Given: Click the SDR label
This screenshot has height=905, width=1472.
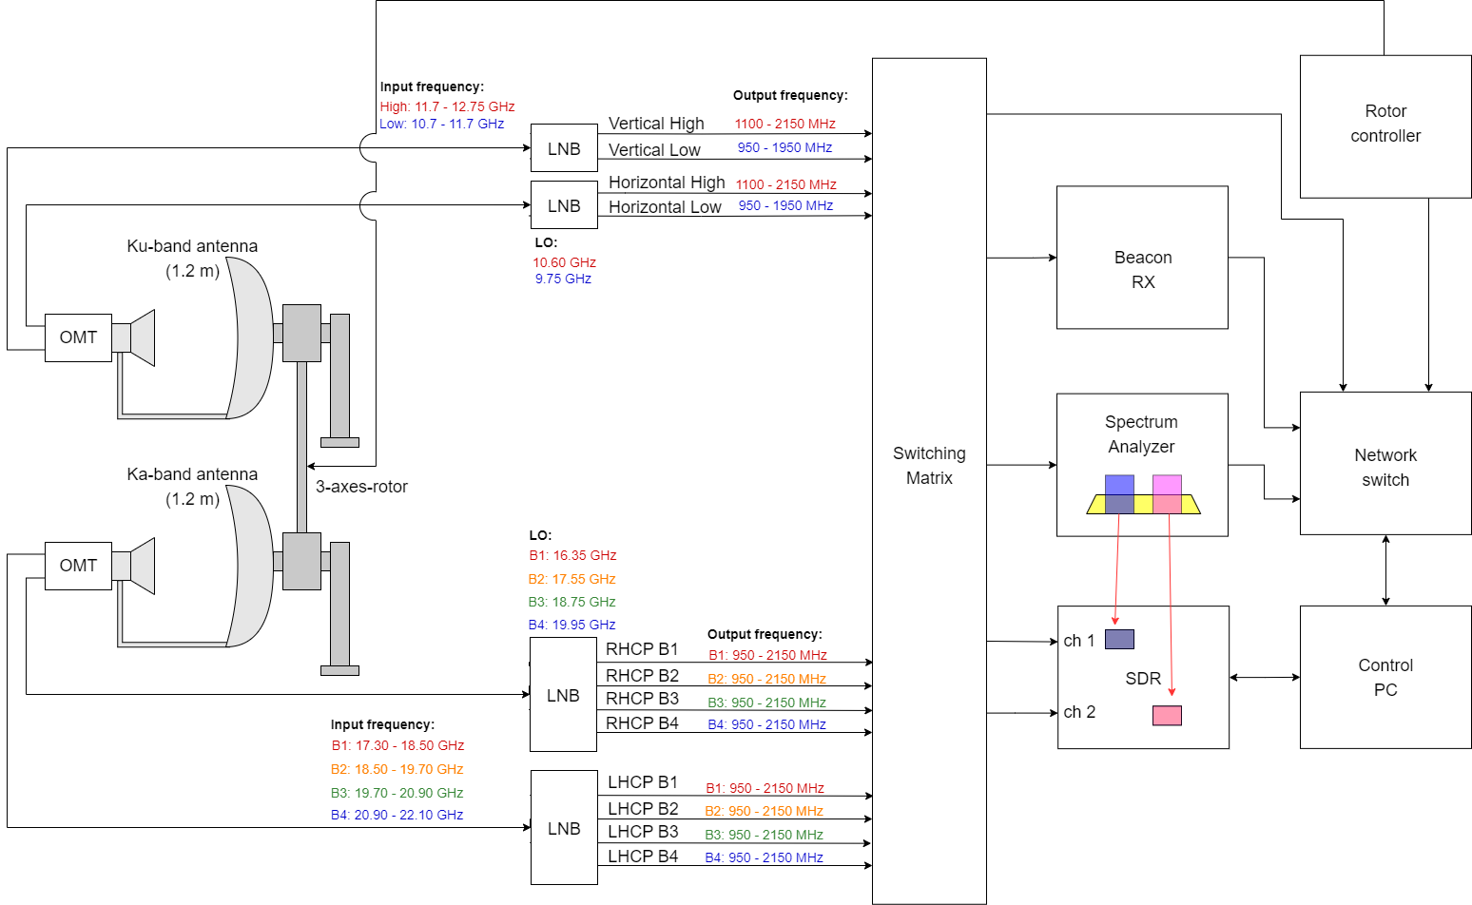Looking at the screenshot, I should (1143, 679).
